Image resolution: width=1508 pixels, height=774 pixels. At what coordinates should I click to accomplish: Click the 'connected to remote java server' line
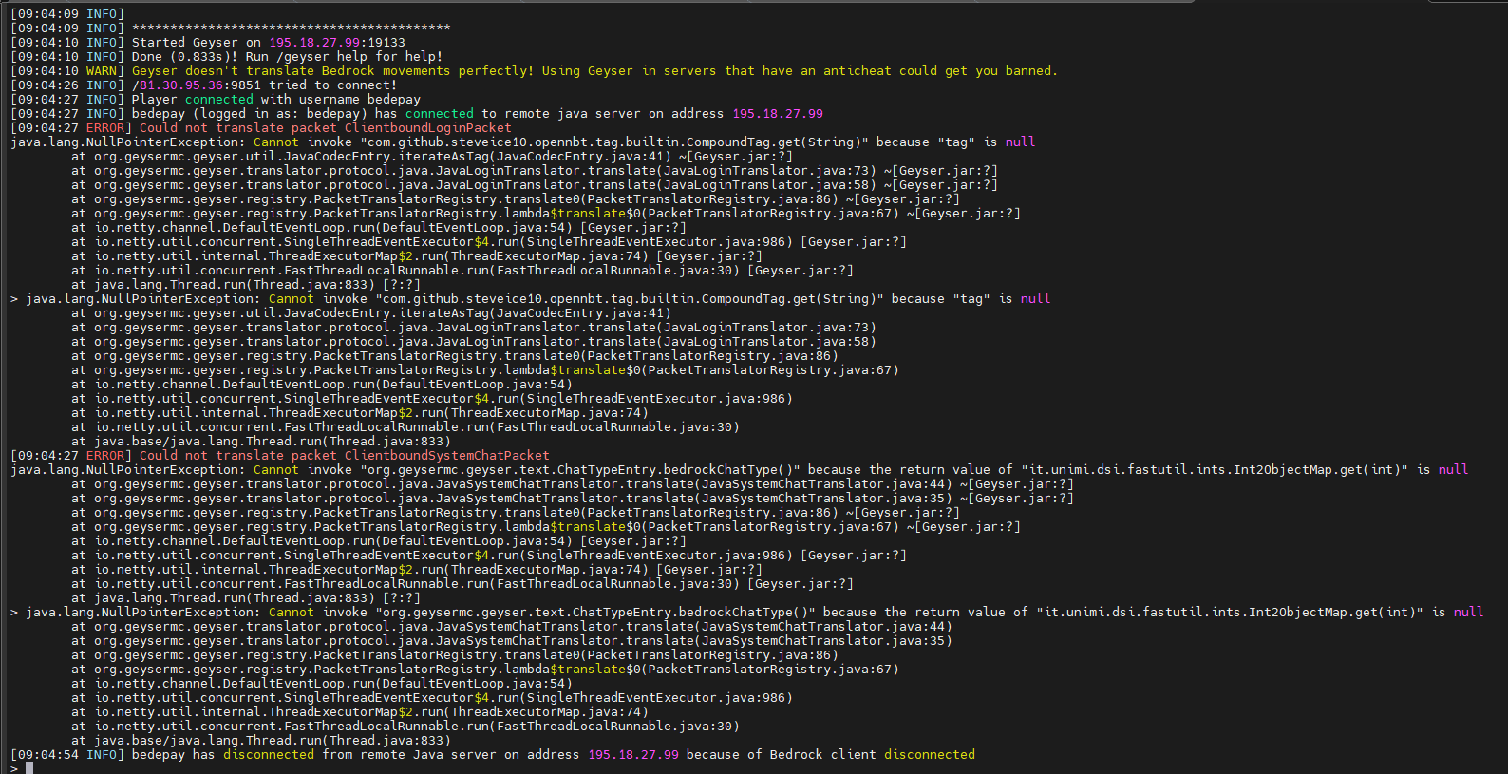click(x=417, y=113)
